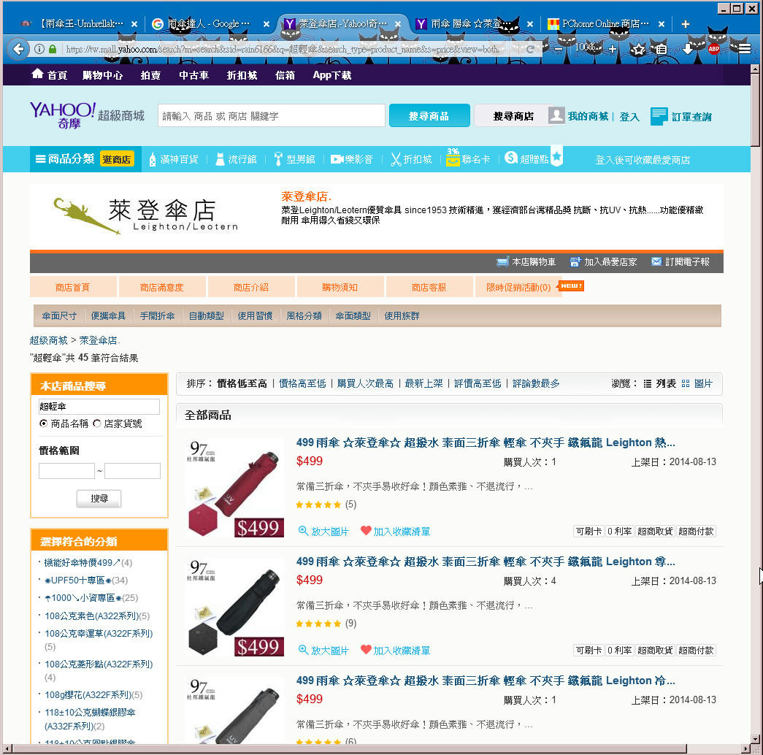
Task: Open the downloads arrow icon
Action: pos(687,49)
